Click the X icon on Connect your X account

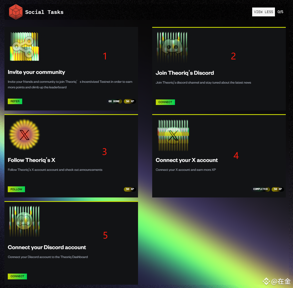(173, 135)
